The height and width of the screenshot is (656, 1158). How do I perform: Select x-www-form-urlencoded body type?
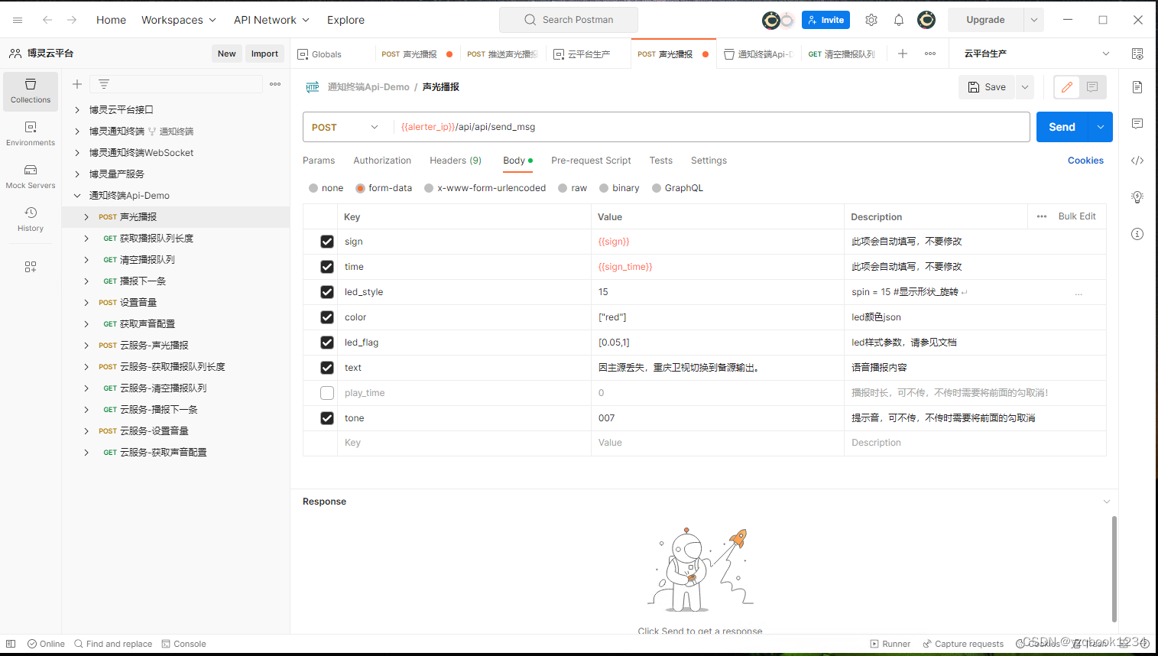430,188
